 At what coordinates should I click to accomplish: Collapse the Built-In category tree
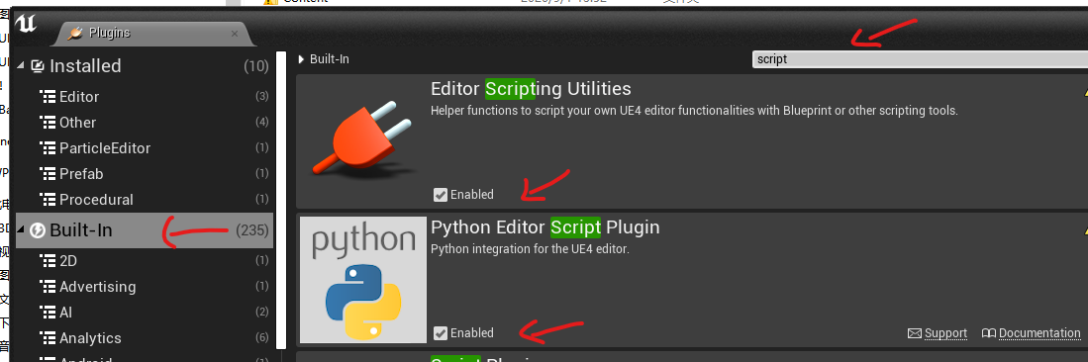(x=20, y=230)
